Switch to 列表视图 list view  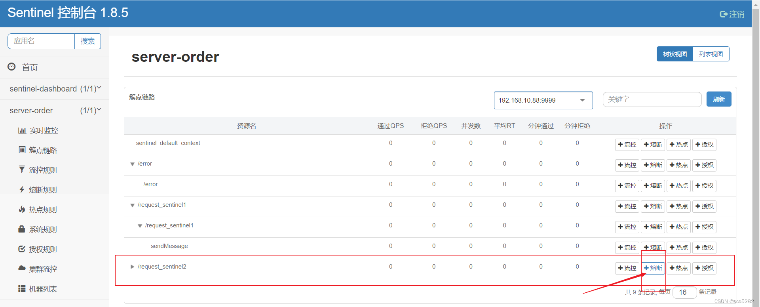[x=711, y=54]
